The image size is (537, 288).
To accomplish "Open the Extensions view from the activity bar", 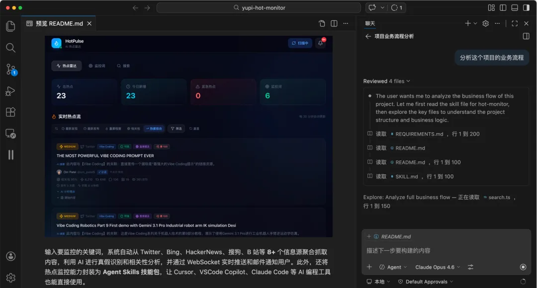I will pos(10,112).
